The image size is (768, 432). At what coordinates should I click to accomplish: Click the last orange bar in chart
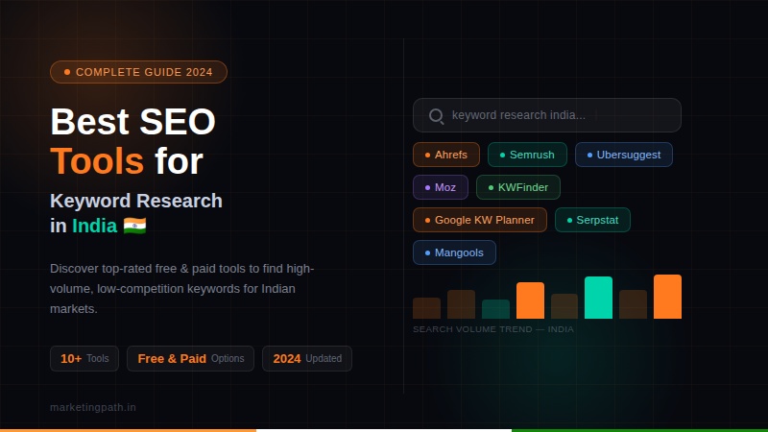(667, 297)
